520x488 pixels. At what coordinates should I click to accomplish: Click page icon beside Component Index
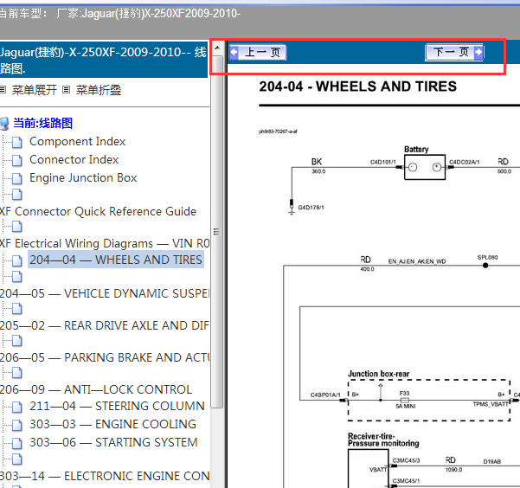click(17, 142)
